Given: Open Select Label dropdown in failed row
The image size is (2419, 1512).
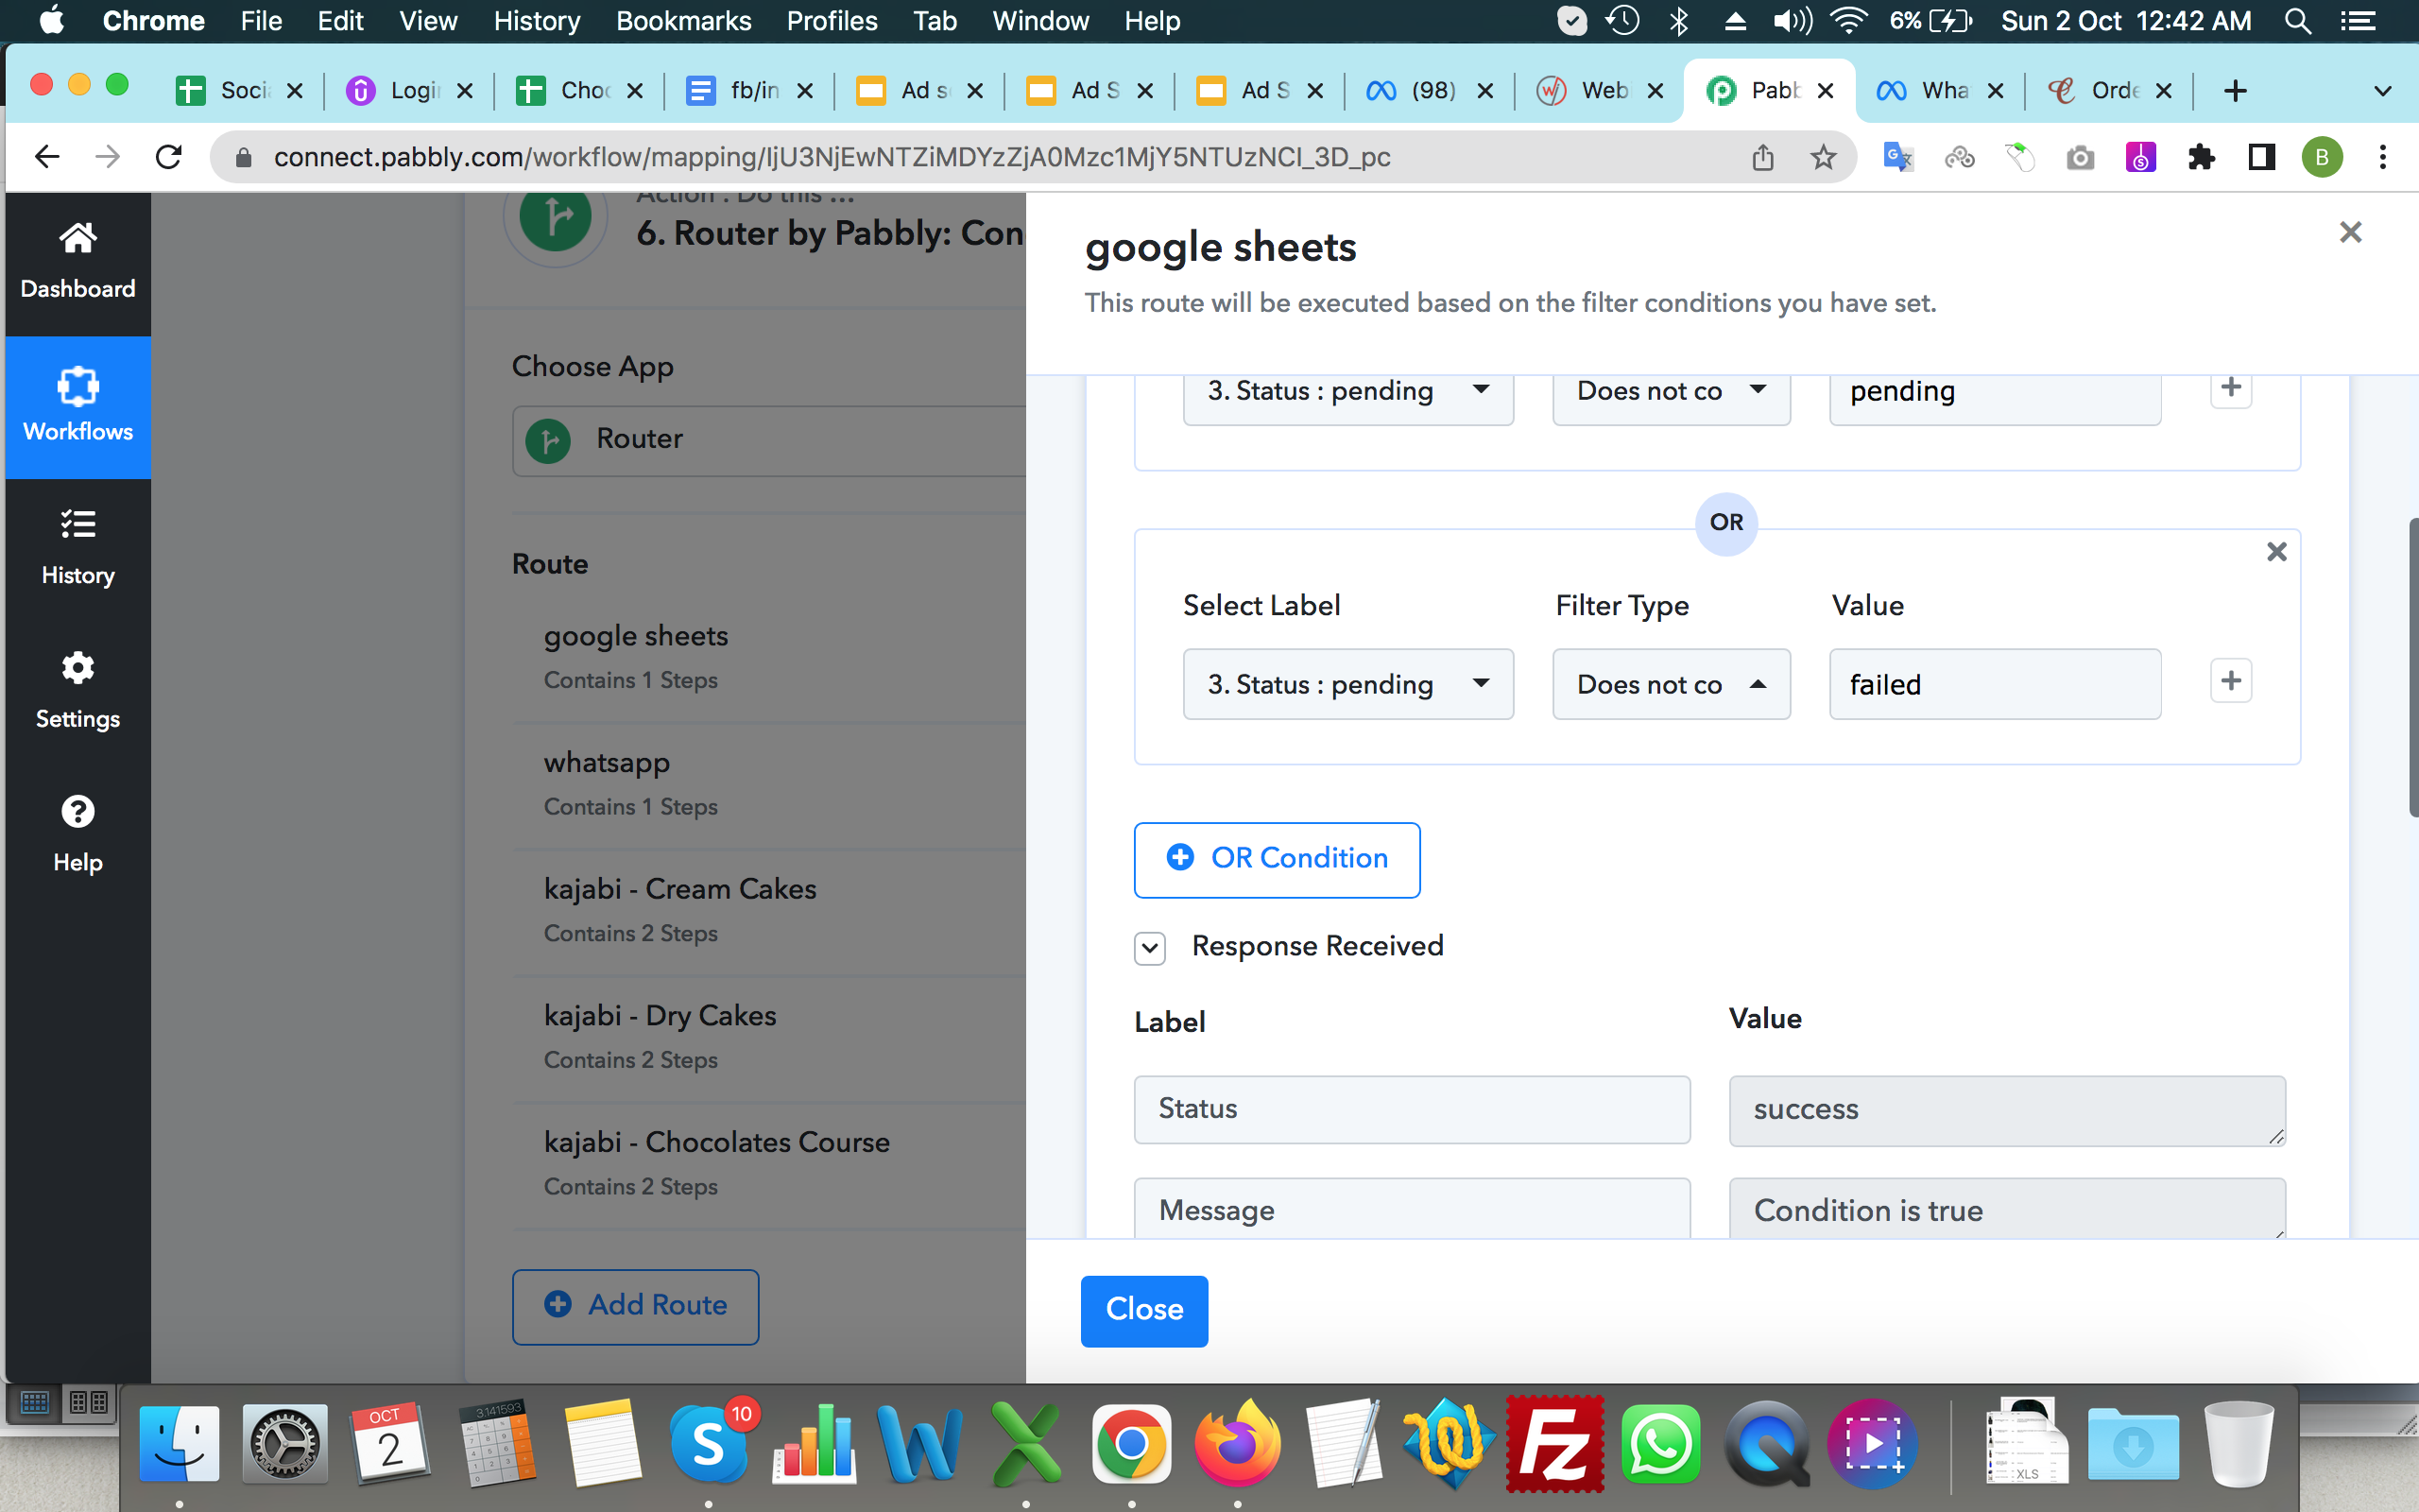Looking at the screenshot, I should 1347,684.
